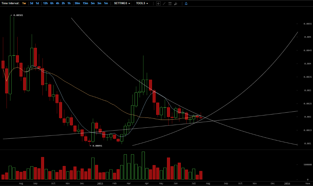Click the Nov label right of 2016
The image size is (313, 186).
pyautogui.click(x=308, y=183)
